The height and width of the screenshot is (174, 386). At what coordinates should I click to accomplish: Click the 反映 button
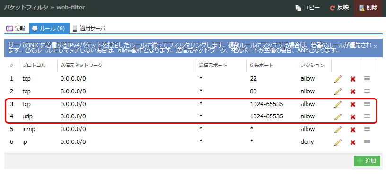click(x=340, y=8)
